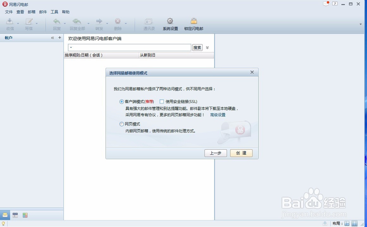Click the 上一步 back button

coord(215,153)
